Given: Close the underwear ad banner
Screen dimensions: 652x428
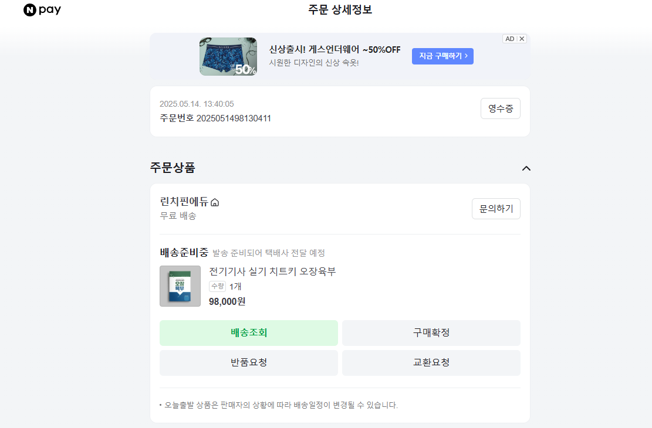Looking at the screenshot, I should tap(522, 39).
